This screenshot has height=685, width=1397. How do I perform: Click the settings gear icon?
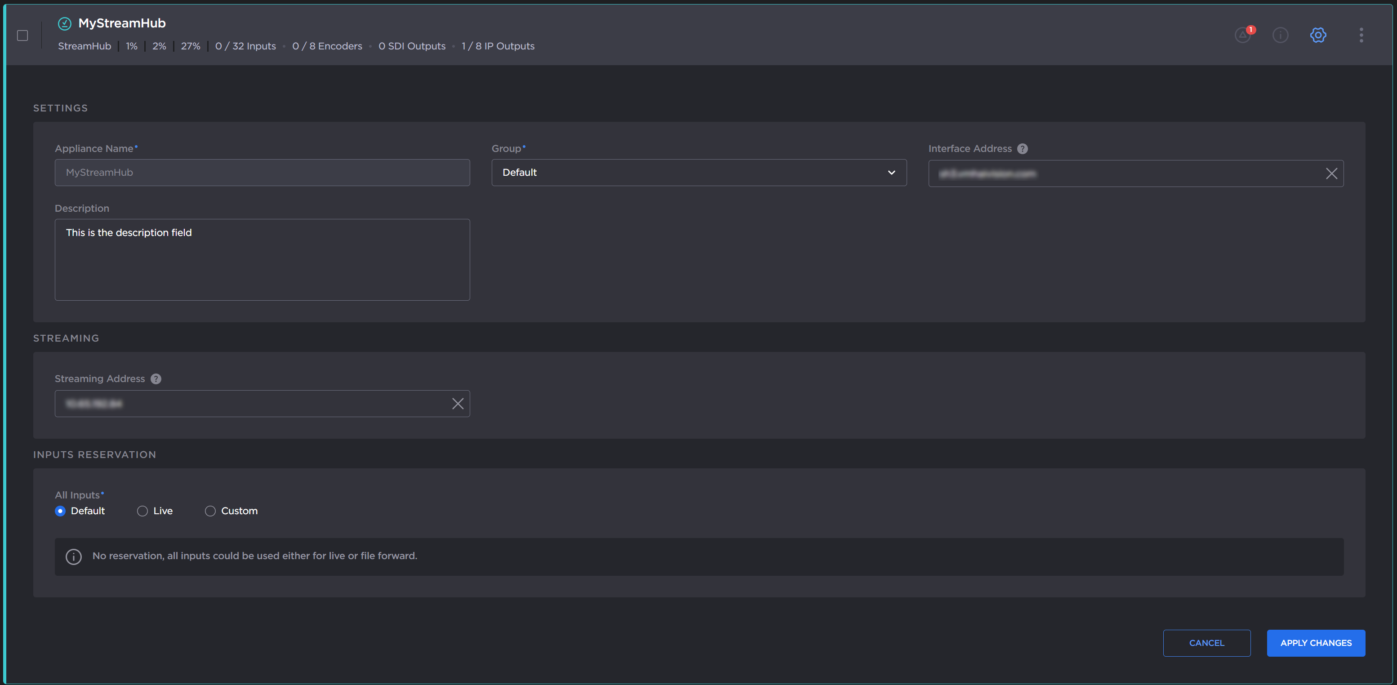[1318, 35]
